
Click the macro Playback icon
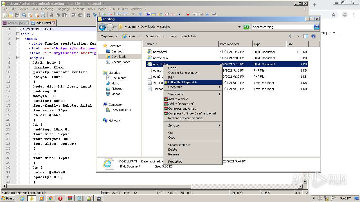point(201,15)
